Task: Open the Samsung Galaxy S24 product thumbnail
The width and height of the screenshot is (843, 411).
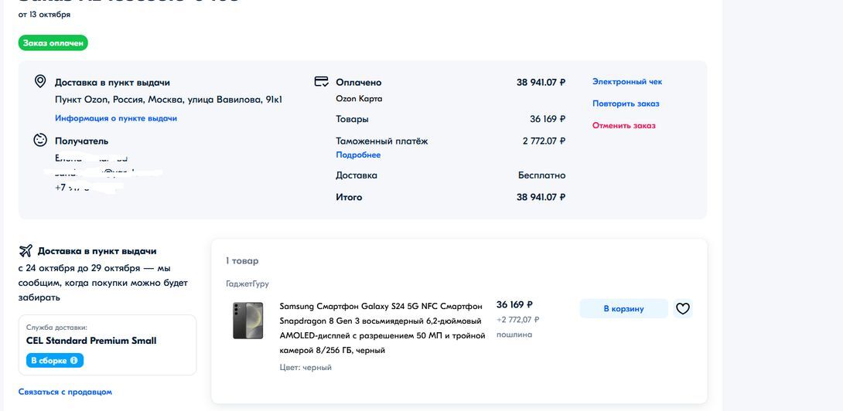Action: (248, 321)
